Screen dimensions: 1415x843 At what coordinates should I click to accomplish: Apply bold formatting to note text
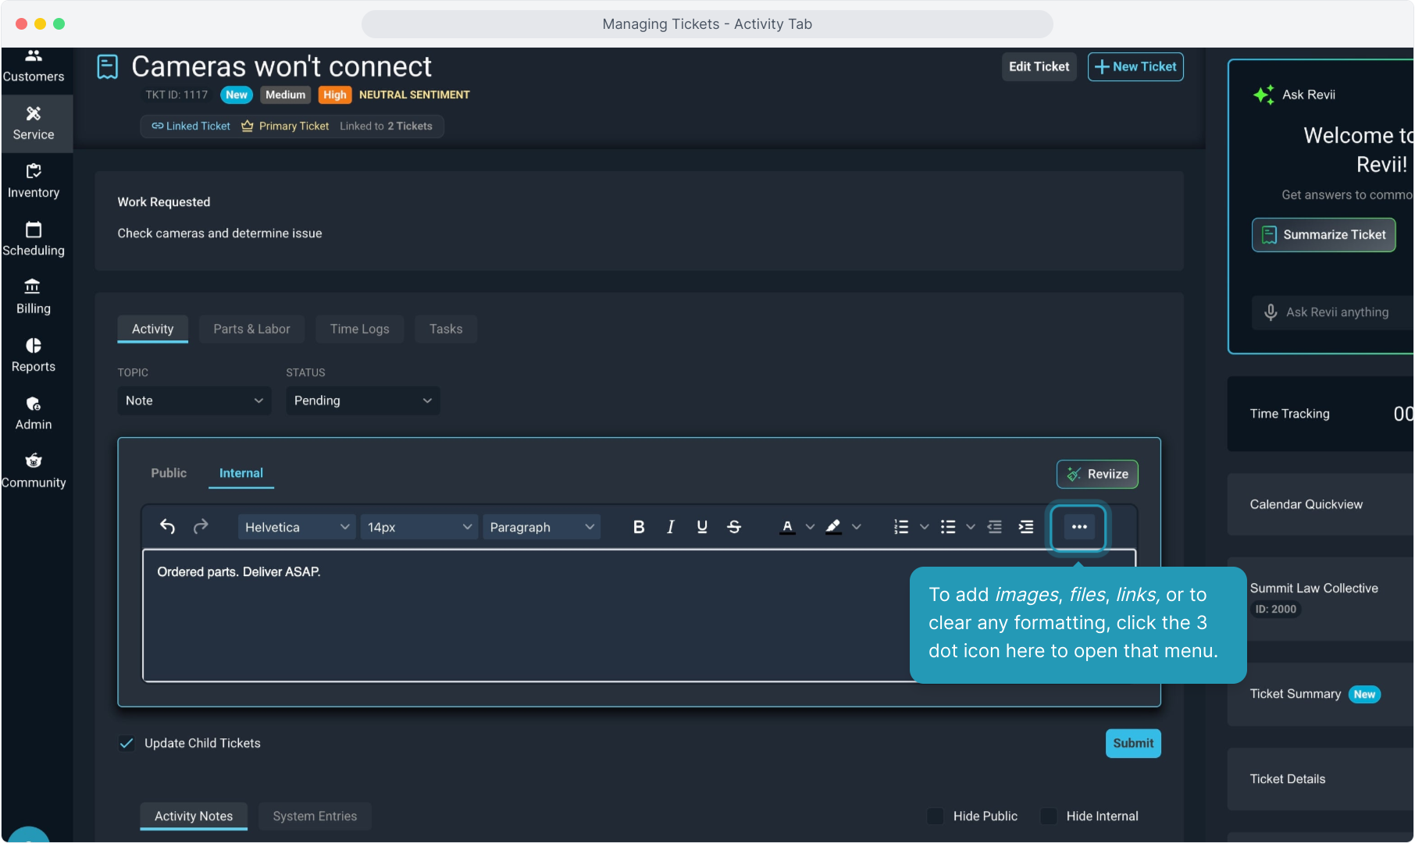coord(638,527)
